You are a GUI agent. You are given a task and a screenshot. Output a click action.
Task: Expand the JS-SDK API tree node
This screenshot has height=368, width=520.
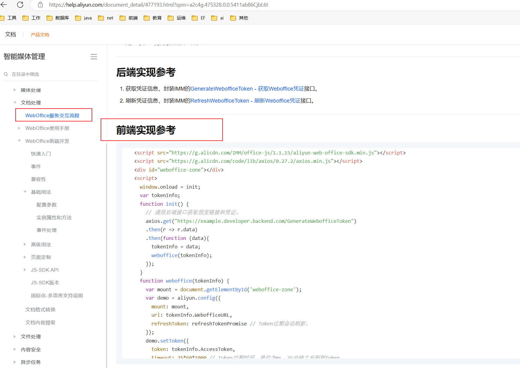25,270
